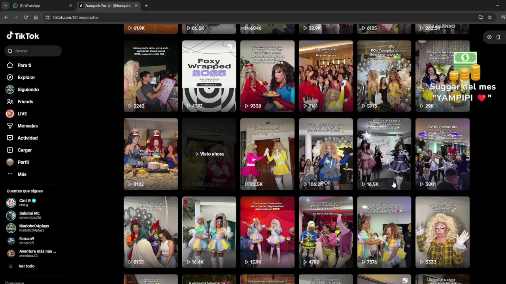Open the Visto ahora video
The width and height of the screenshot is (506, 284).
(209, 154)
